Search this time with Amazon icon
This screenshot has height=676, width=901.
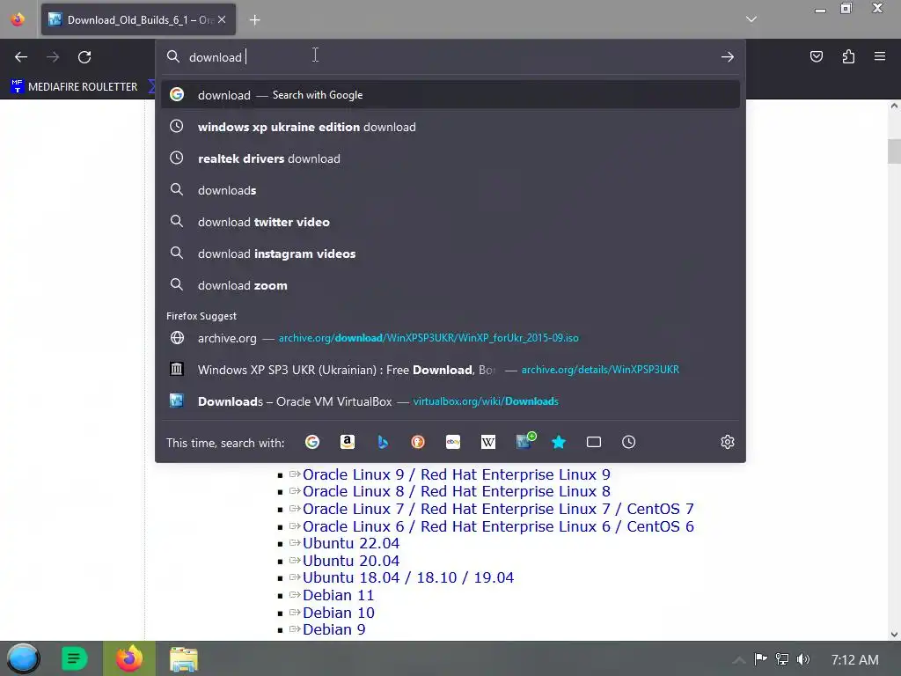coord(347,442)
